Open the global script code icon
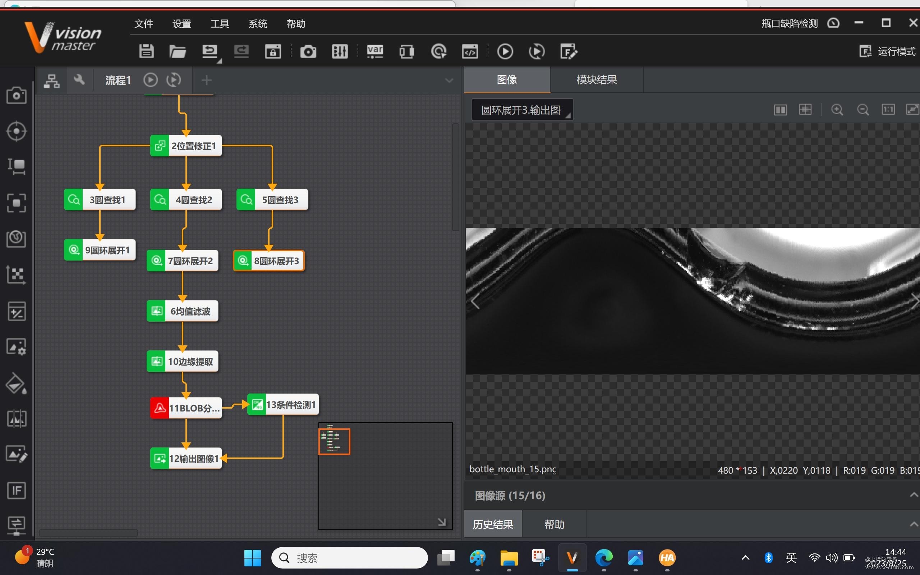The image size is (920, 575). (x=470, y=51)
